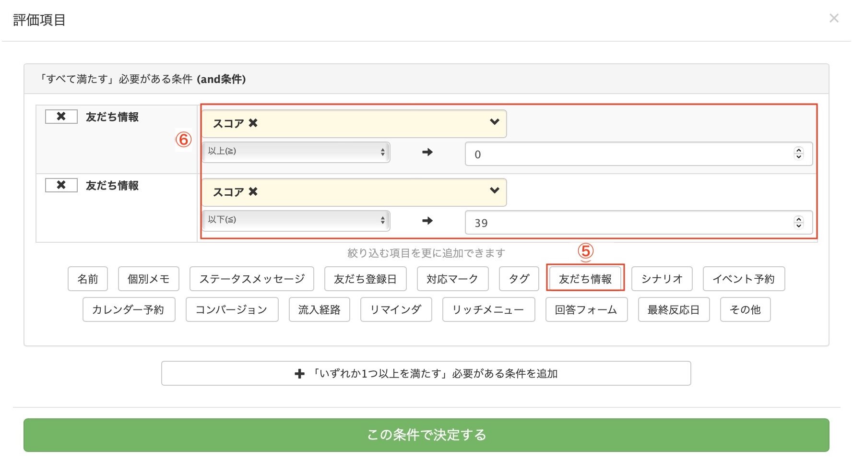
Task: Add a 友だち情報 filter condition
Action: point(585,279)
